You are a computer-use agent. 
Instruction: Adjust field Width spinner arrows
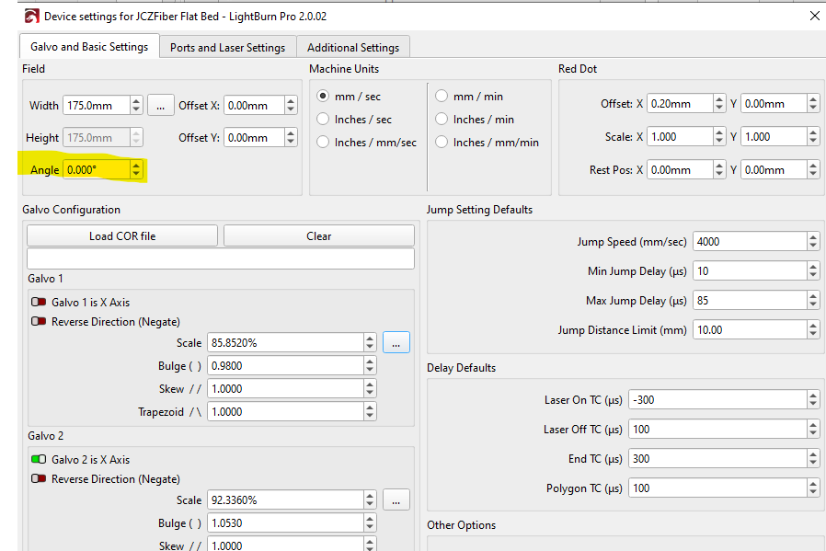point(136,106)
